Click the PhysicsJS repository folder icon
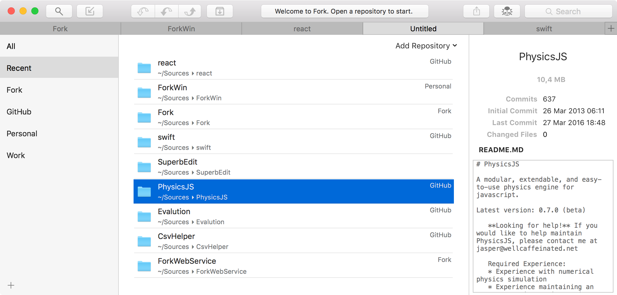617x295 pixels. (144, 191)
